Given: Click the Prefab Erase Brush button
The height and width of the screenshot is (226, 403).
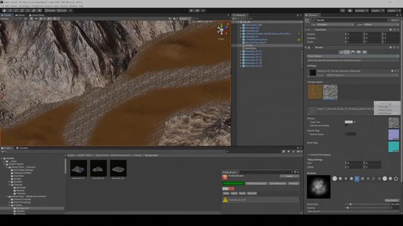Looking at the screenshot, I should pos(256,183).
